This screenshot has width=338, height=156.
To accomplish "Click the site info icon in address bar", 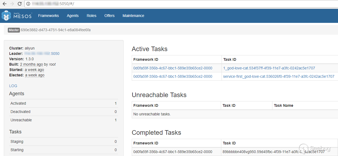I will pos(28,4).
